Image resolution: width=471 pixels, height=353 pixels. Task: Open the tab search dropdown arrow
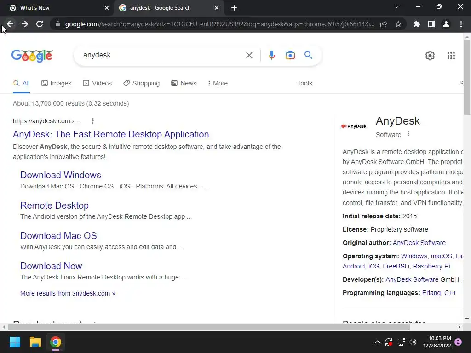tap(397, 6)
